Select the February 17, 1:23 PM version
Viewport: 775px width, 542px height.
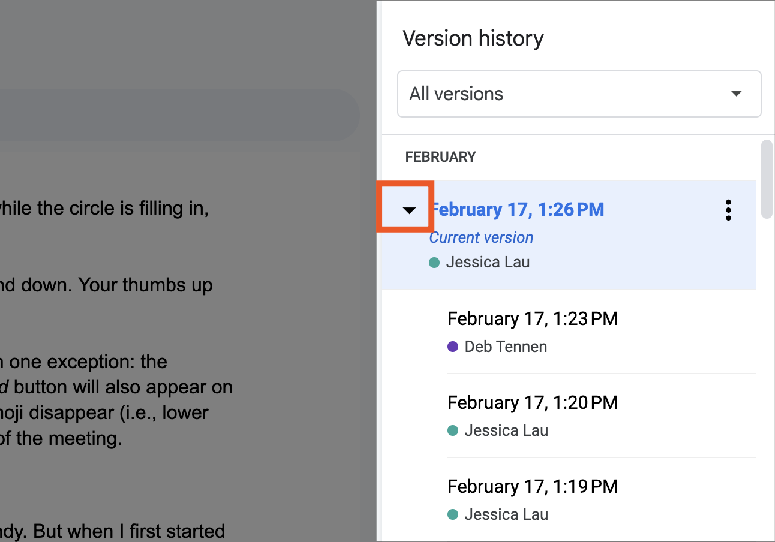(532, 318)
